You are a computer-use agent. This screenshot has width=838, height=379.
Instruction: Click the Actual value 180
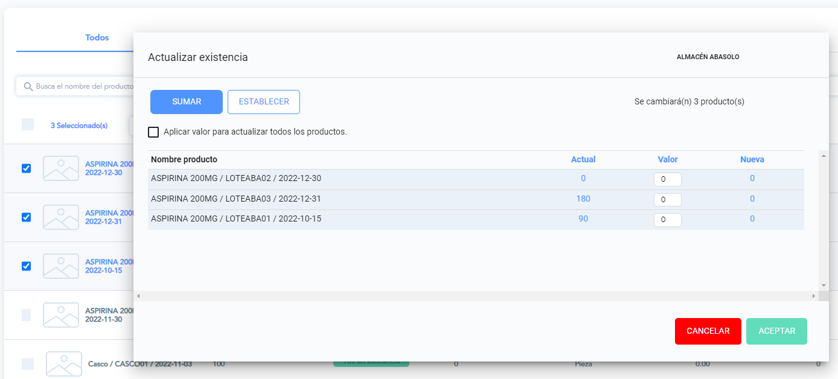pos(583,199)
